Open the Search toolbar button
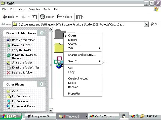This screenshot has width=161, height=120. (x=47, y=17)
